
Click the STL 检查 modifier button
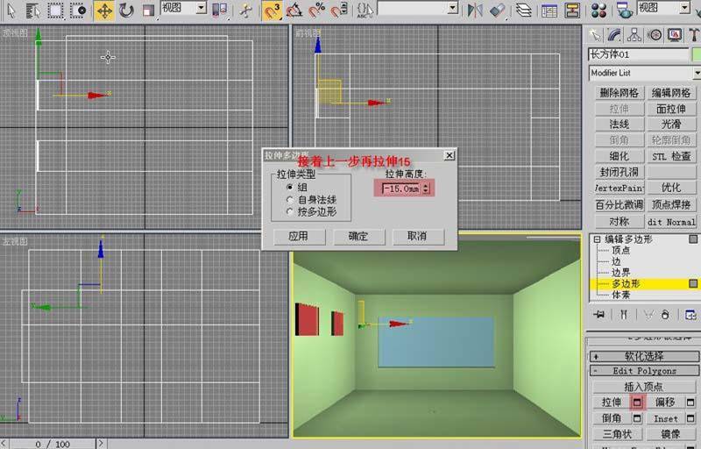671,156
